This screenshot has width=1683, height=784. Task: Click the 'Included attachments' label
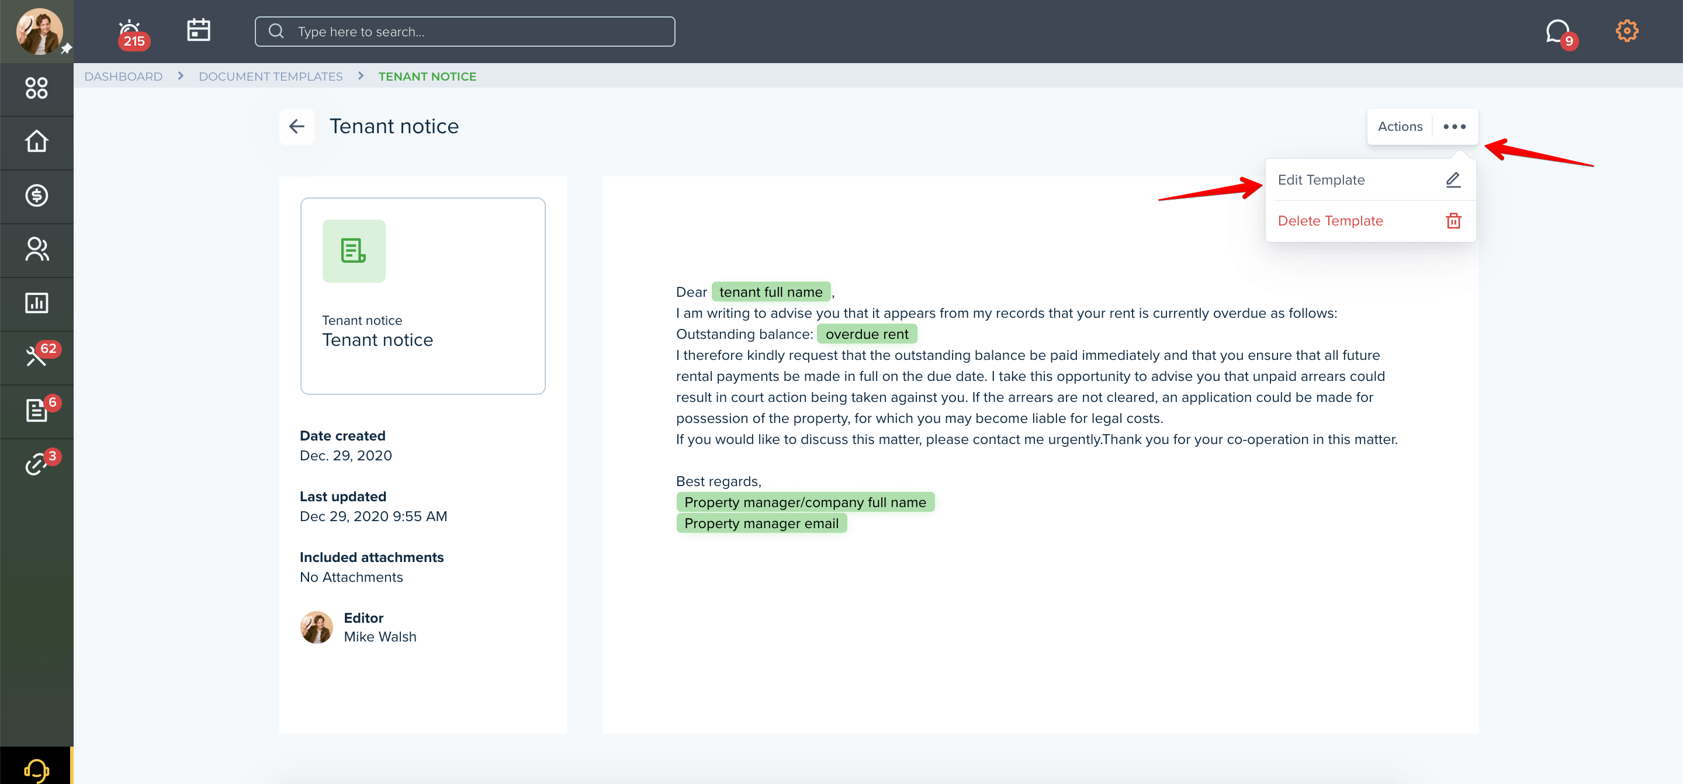coord(372,557)
